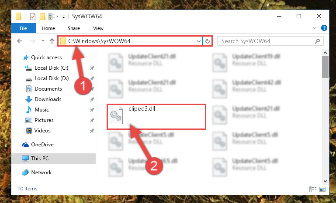
Task: Click the Refresh button beside the address bar
Action: click(x=207, y=41)
